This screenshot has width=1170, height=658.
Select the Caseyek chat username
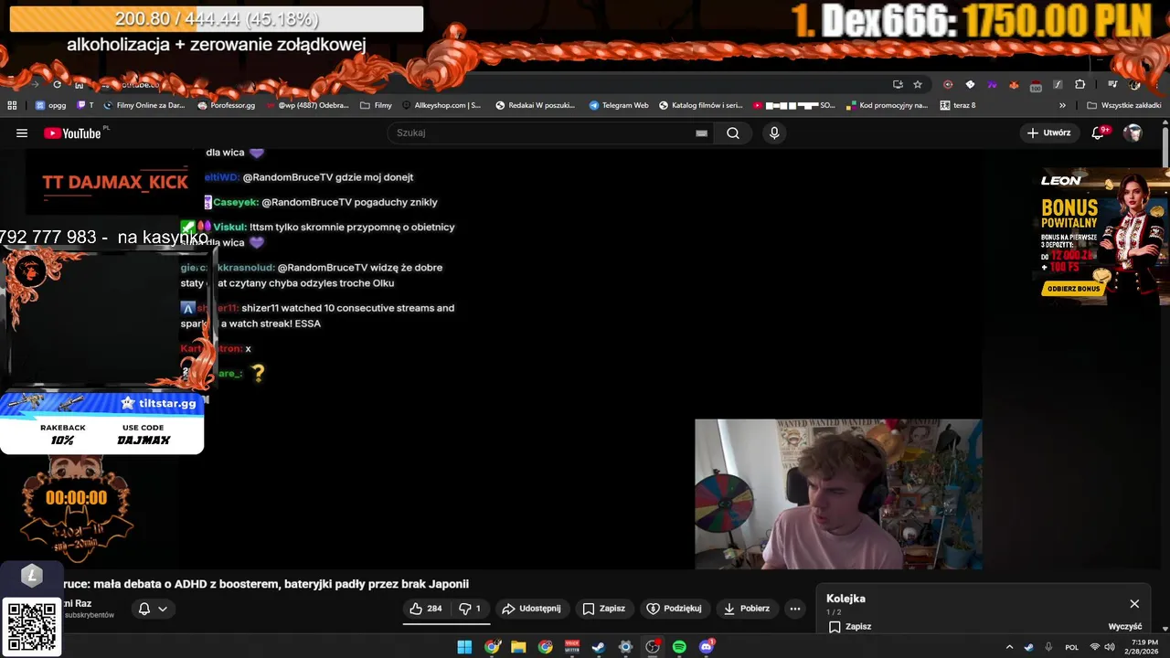pyautogui.click(x=236, y=203)
